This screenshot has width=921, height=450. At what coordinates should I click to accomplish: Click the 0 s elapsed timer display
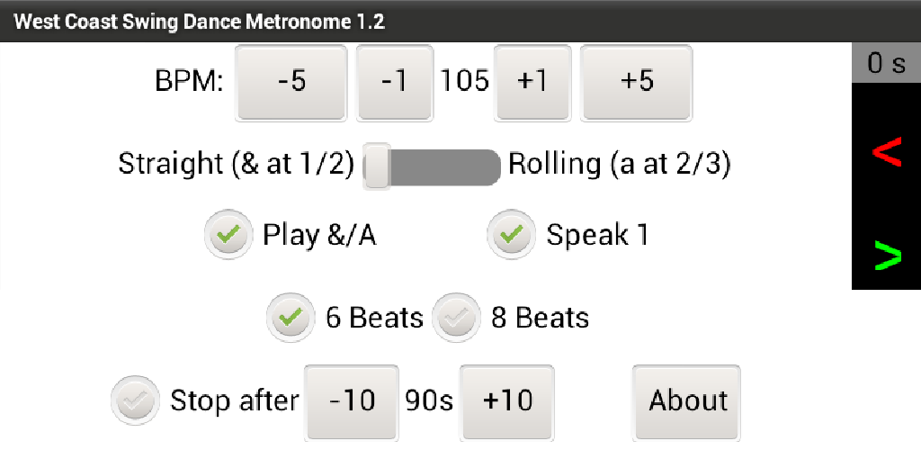point(886,64)
